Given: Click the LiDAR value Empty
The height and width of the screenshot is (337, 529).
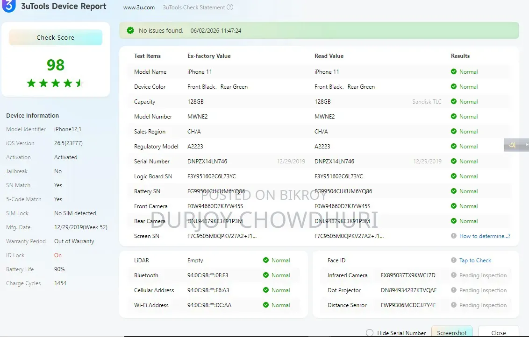Looking at the screenshot, I should coord(195,260).
